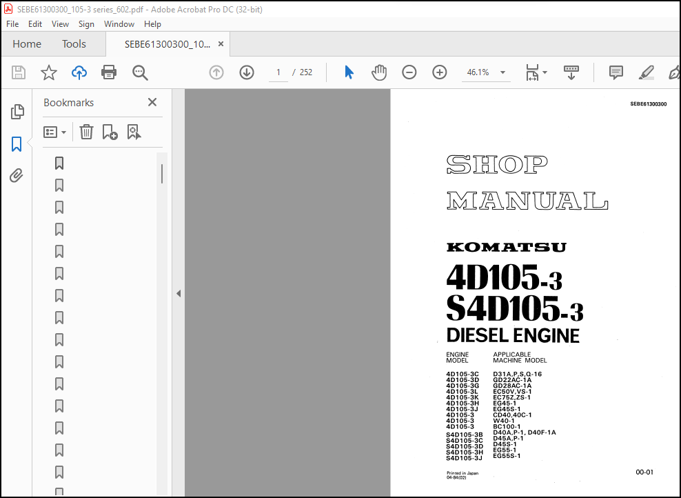Select the highlighter pen tool

coord(647,72)
